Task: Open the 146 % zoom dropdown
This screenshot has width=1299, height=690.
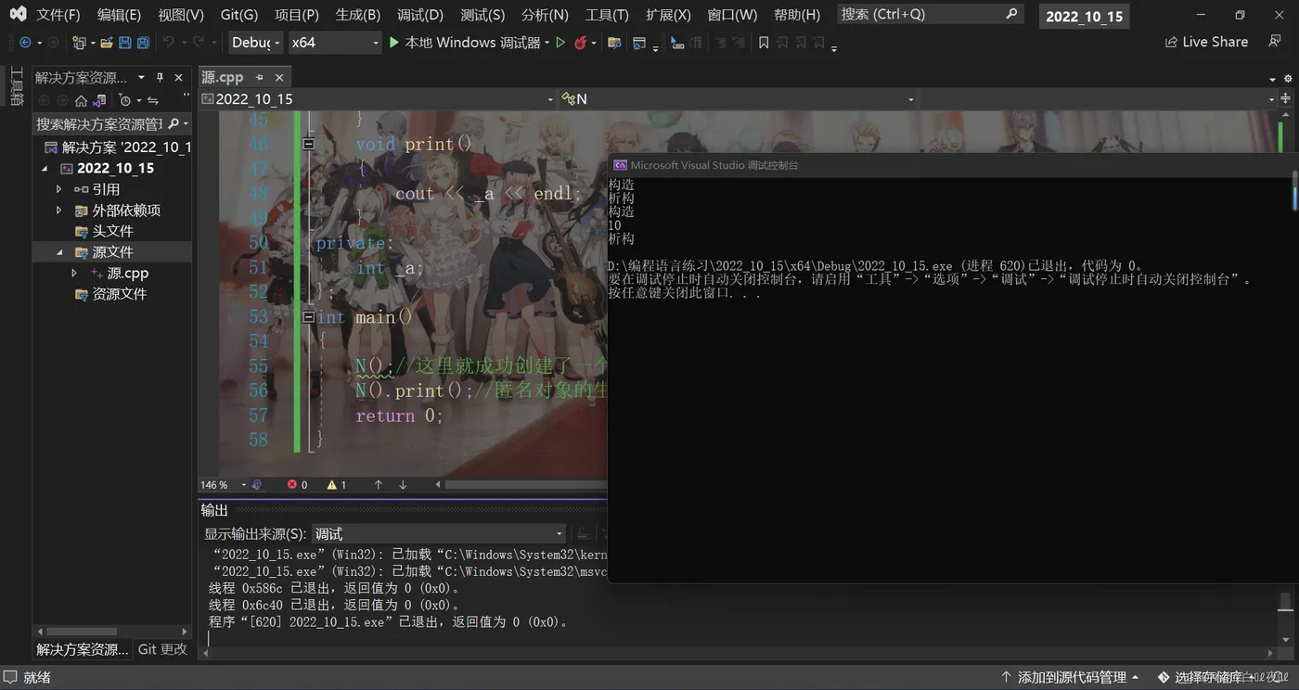Action: pos(224,485)
